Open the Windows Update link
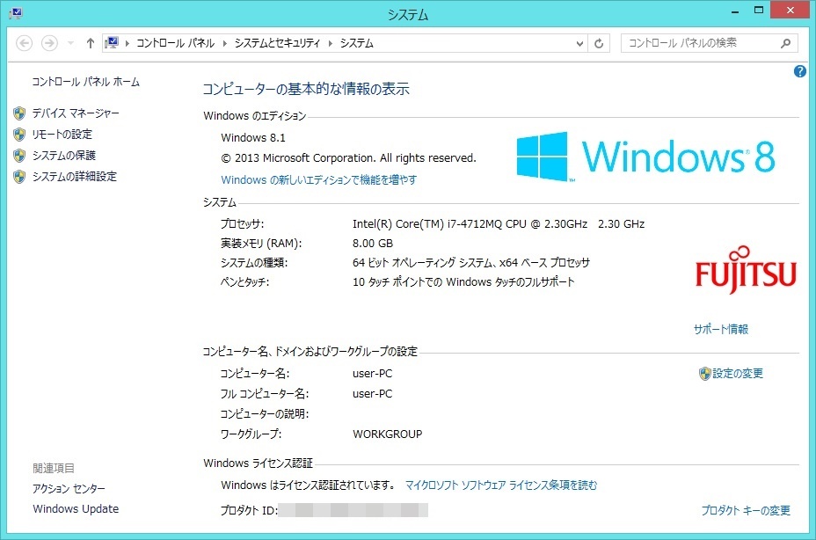 coord(76,508)
